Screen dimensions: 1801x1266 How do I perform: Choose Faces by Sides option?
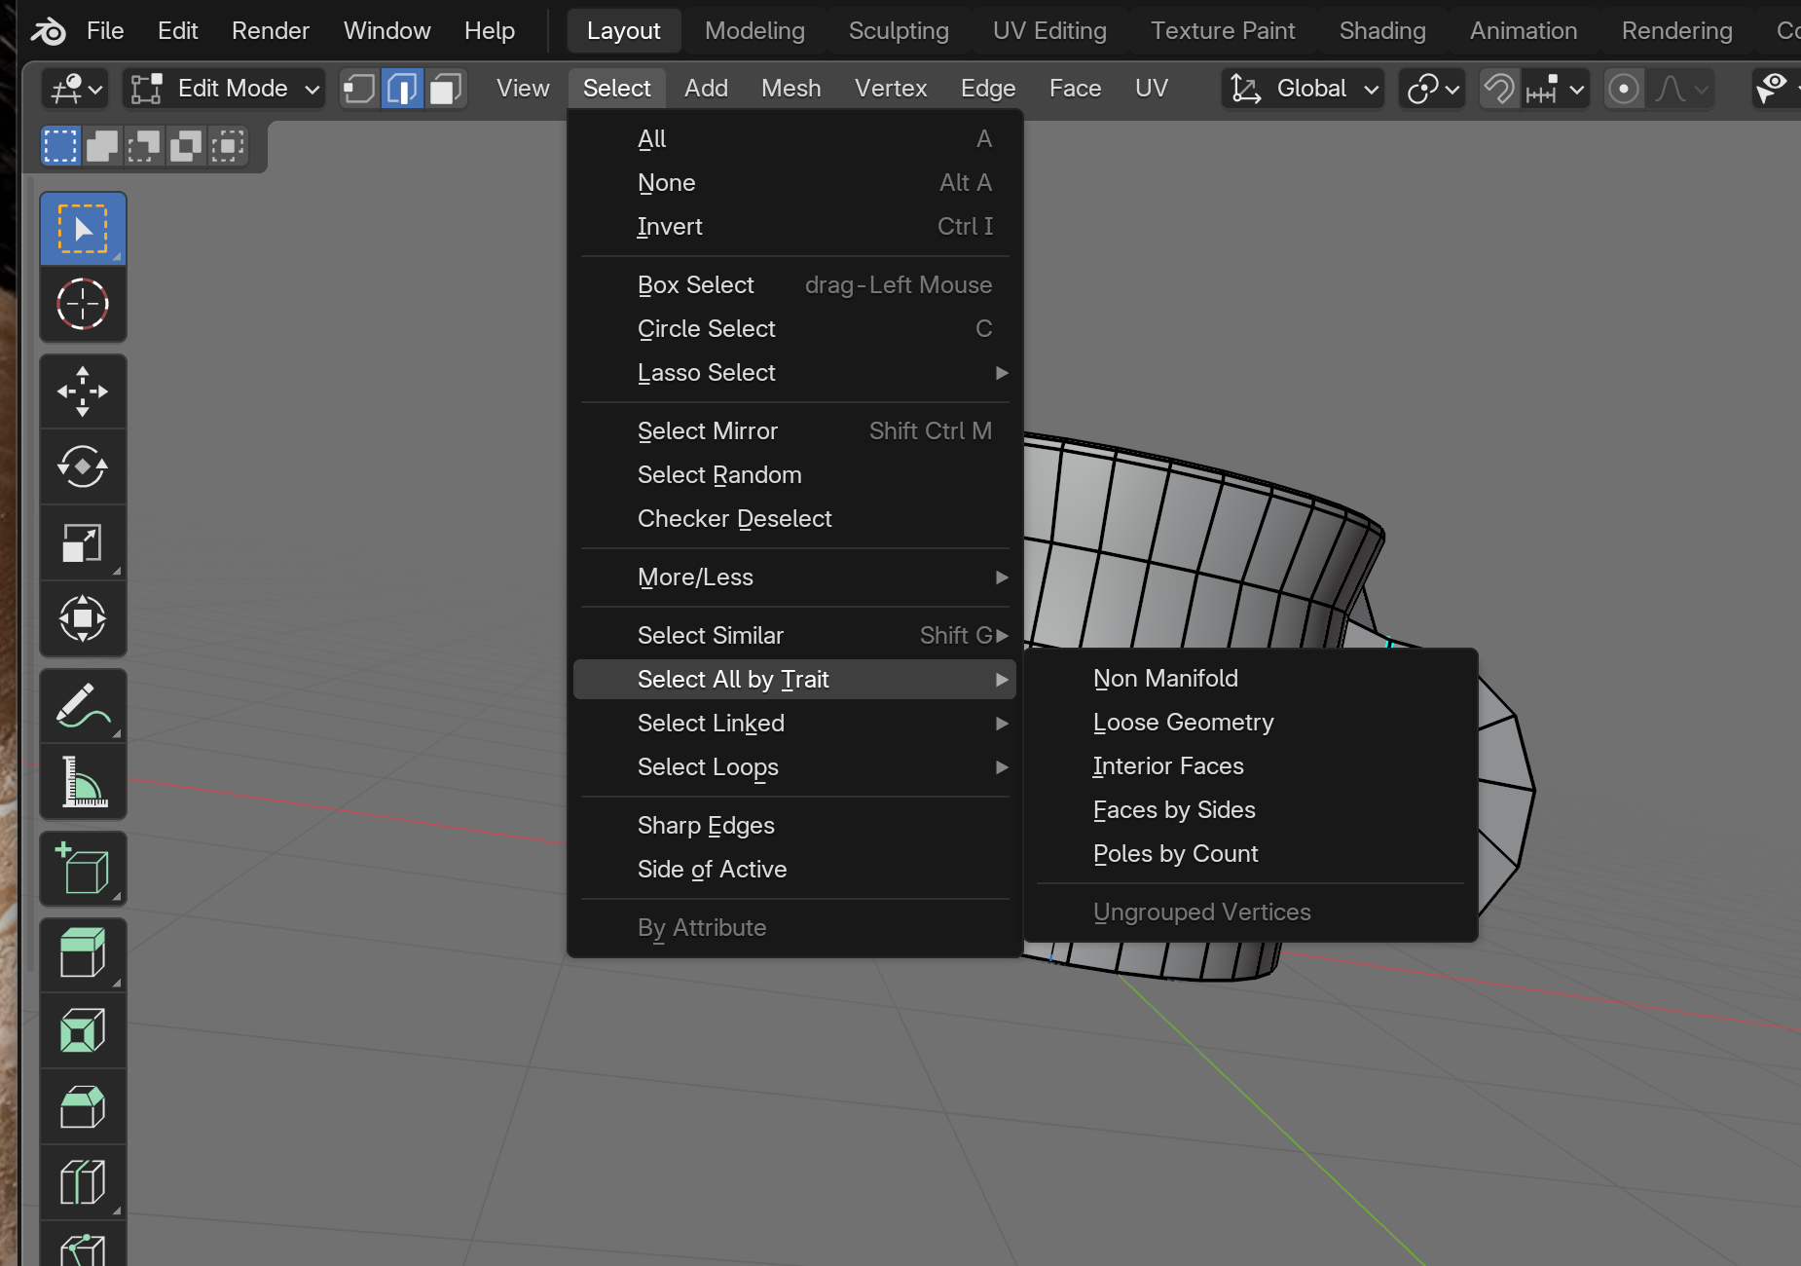click(1251, 809)
